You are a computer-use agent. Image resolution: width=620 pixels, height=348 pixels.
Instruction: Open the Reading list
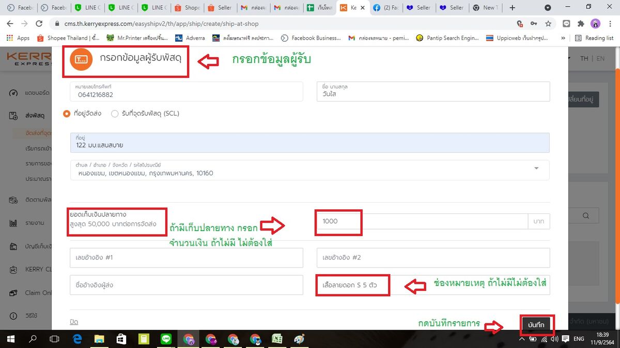[594, 38]
